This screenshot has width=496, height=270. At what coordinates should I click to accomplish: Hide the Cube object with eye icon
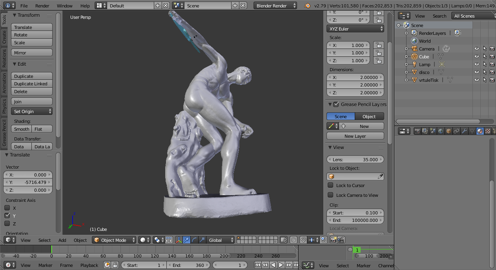[477, 57]
